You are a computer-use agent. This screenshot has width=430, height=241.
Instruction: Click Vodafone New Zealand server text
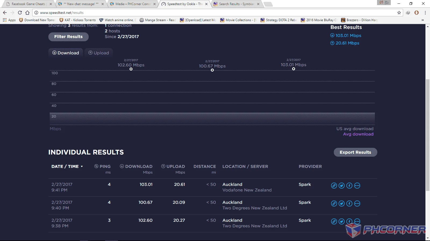[247, 190]
